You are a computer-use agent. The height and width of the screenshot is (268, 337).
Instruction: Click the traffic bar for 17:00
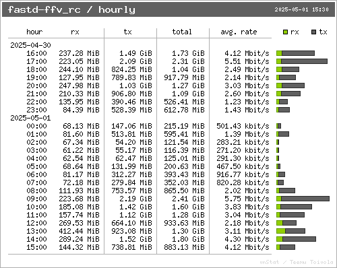pyautogui.click(x=302, y=61)
